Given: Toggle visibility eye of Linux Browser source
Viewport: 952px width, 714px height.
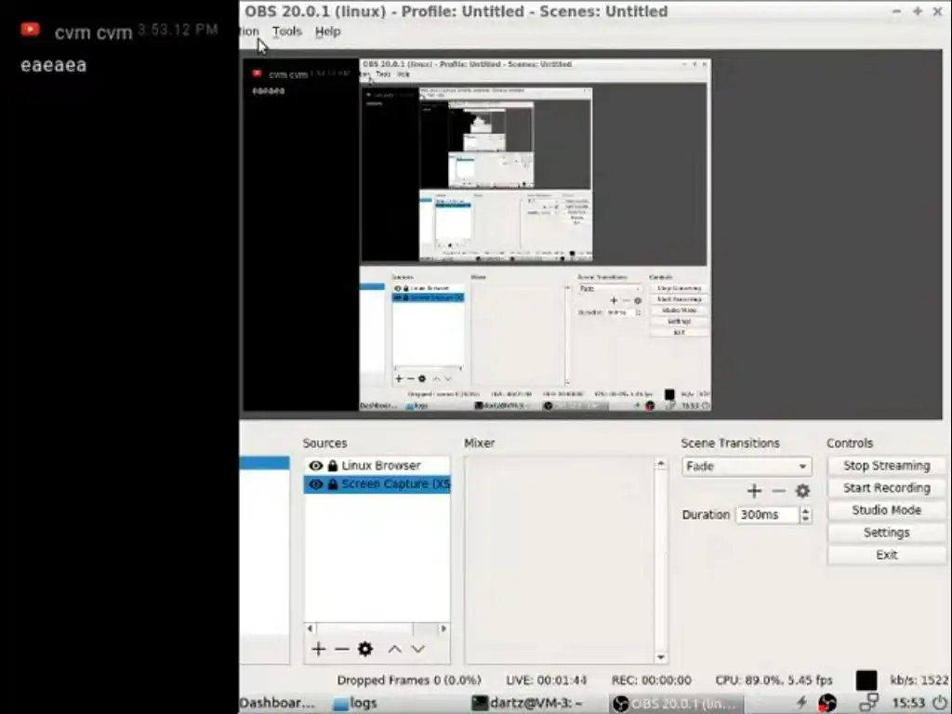Looking at the screenshot, I should point(316,466).
